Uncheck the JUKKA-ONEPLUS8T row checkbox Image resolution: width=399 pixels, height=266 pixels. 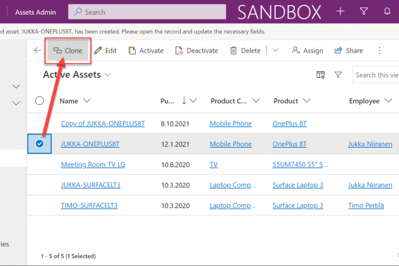[x=39, y=144]
